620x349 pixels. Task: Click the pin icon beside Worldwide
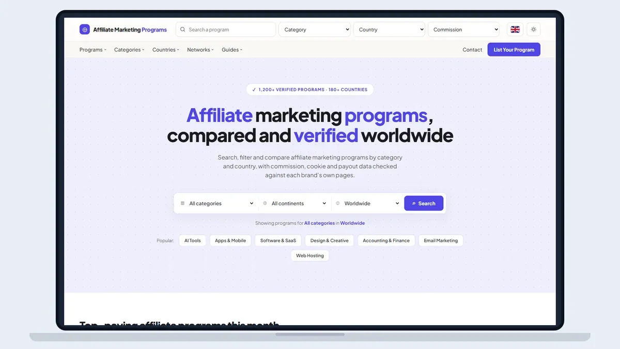(x=337, y=203)
